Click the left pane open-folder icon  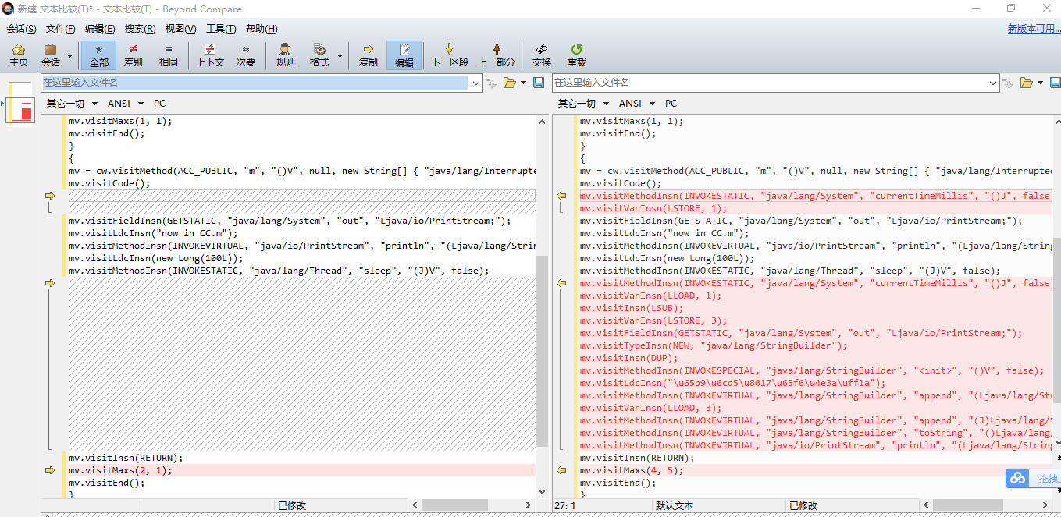(510, 83)
